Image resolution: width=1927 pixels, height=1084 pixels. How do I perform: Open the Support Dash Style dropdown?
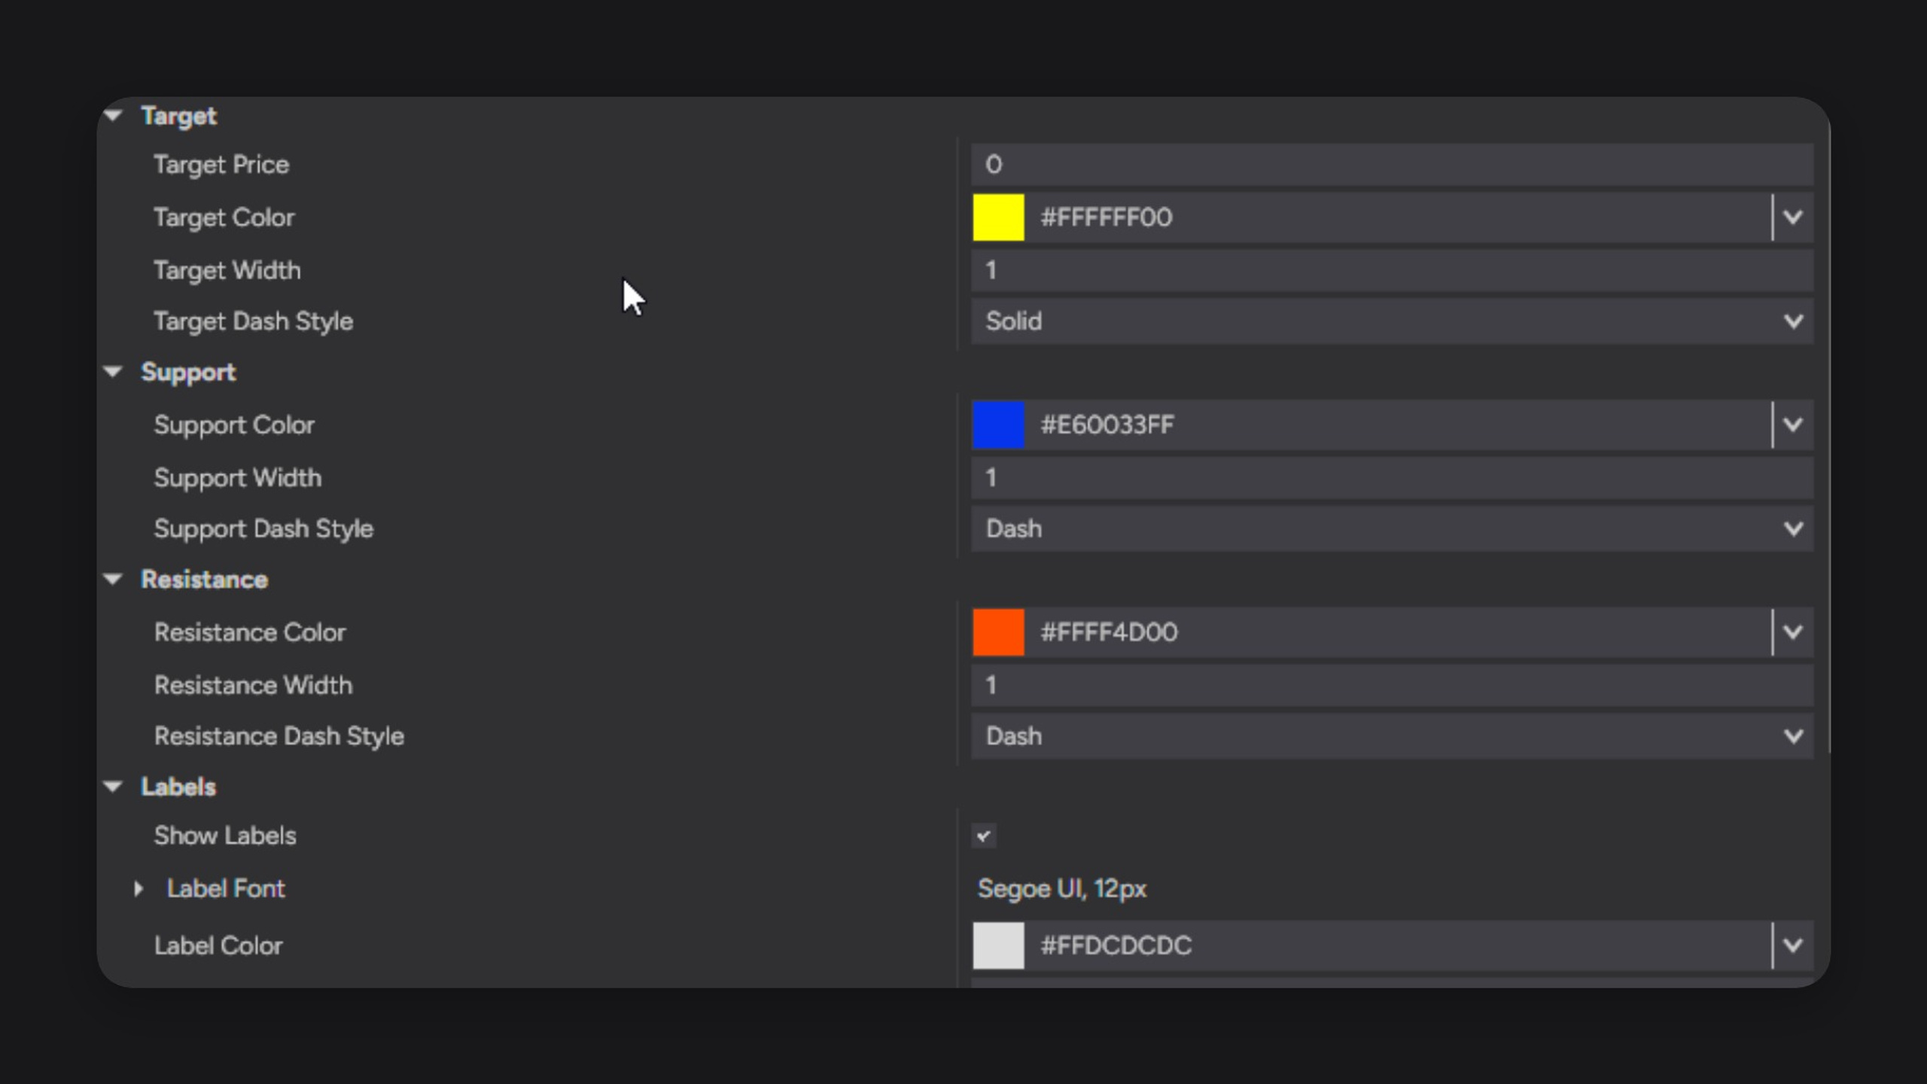pos(1392,529)
